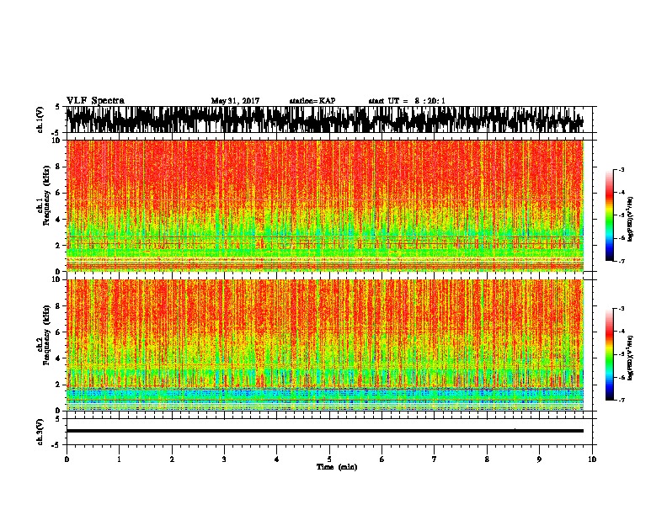Click the "Time (min)" x-axis label
Screen dimensions: 667x515
tap(337, 467)
